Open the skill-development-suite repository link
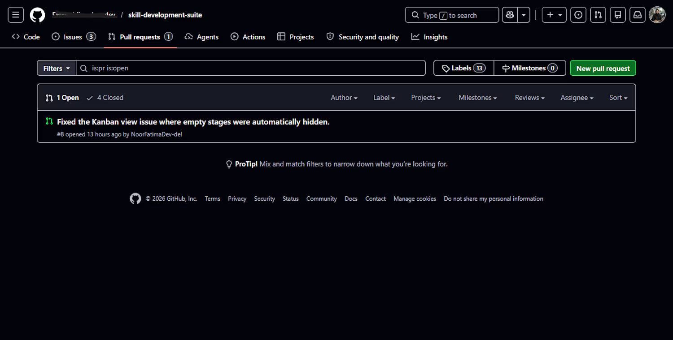 pyautogui.click(x=165, y=15)
